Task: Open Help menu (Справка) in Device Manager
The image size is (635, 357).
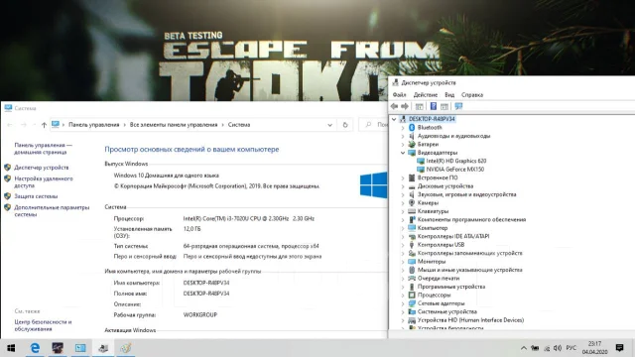Action: (472, 95)
